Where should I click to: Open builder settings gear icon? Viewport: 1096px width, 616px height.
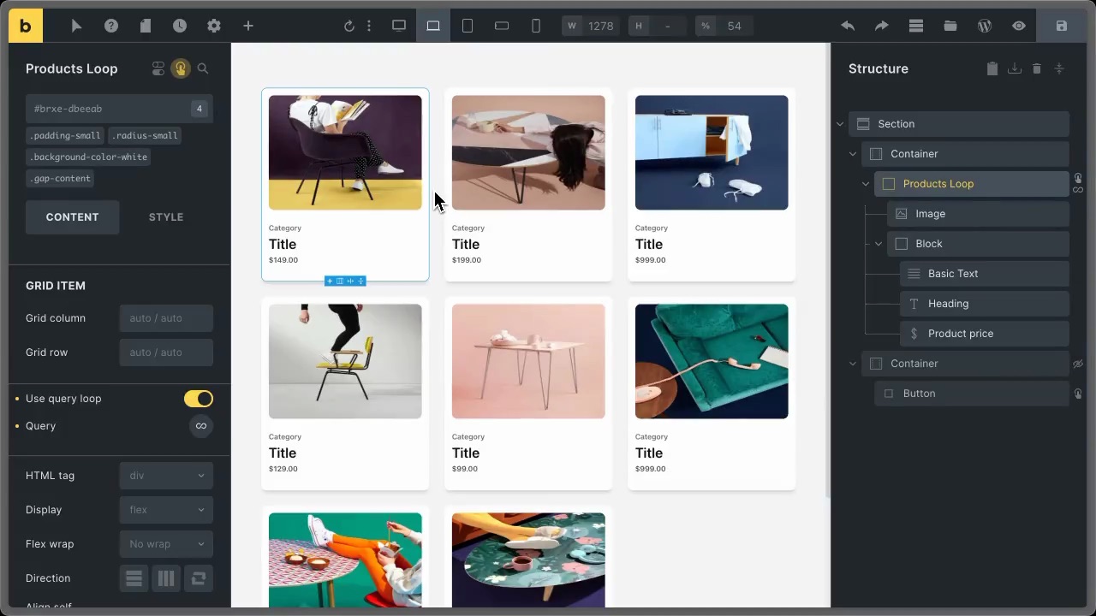click(214, 26)
